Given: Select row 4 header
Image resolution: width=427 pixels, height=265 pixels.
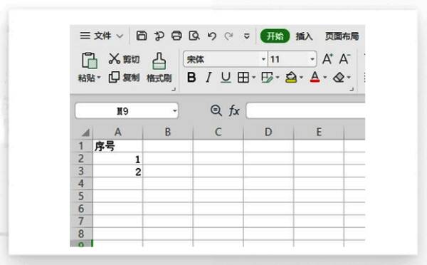Looking at the screenshot, I should point(81,184).
